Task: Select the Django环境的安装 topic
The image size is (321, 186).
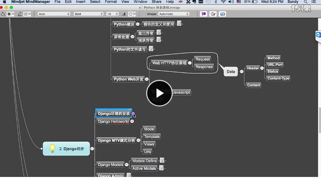Action: click(113, 114)
